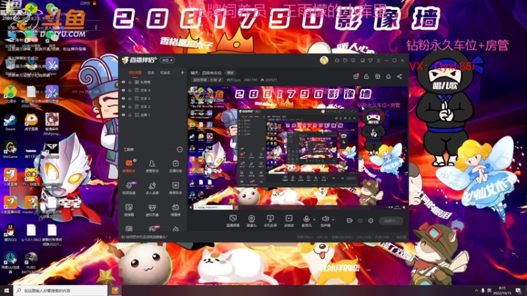This screenshot has width=527, height=296.
Task: Open the hamburger menu in the title bar
Action: (378, 61)
